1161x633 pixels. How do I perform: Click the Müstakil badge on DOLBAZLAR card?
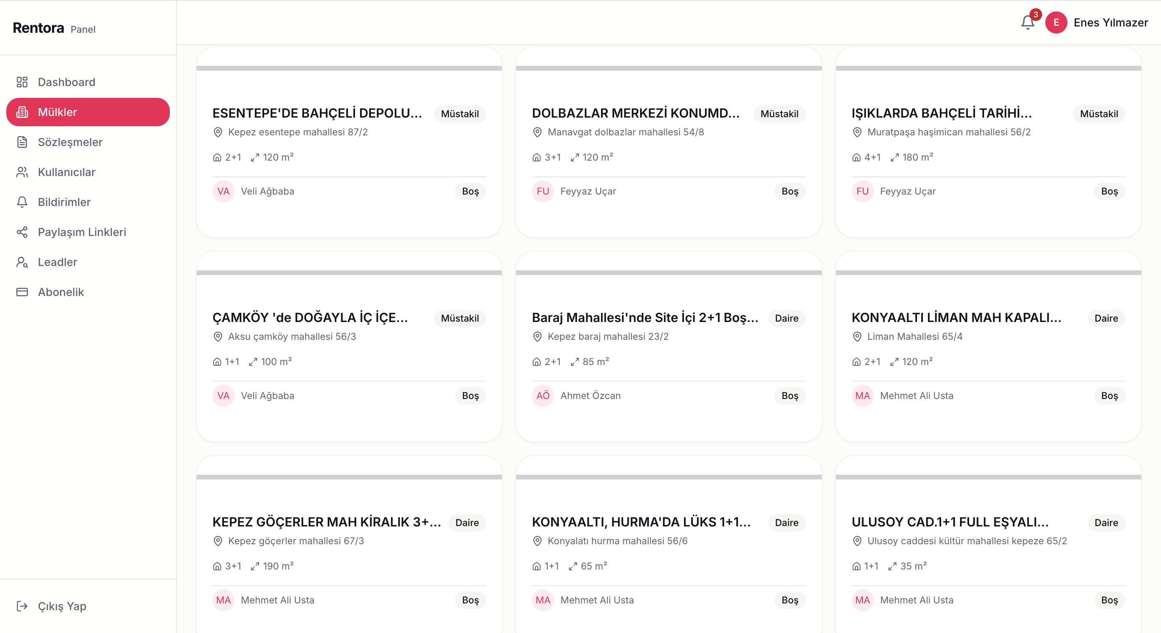pos(779,114)
